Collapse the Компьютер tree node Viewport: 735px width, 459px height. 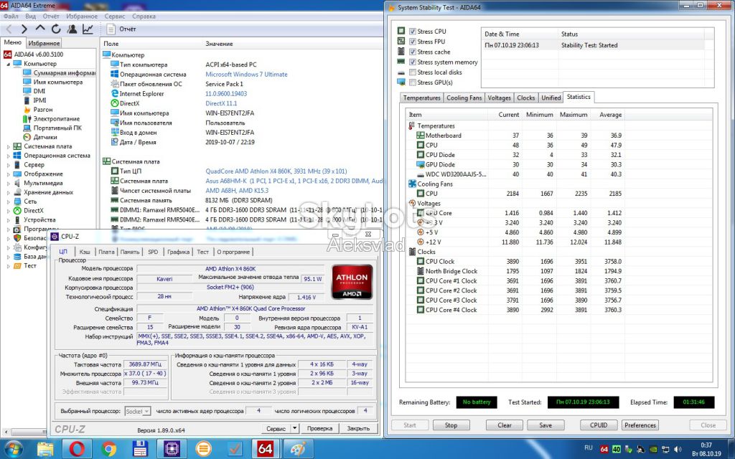coord(8,64)
